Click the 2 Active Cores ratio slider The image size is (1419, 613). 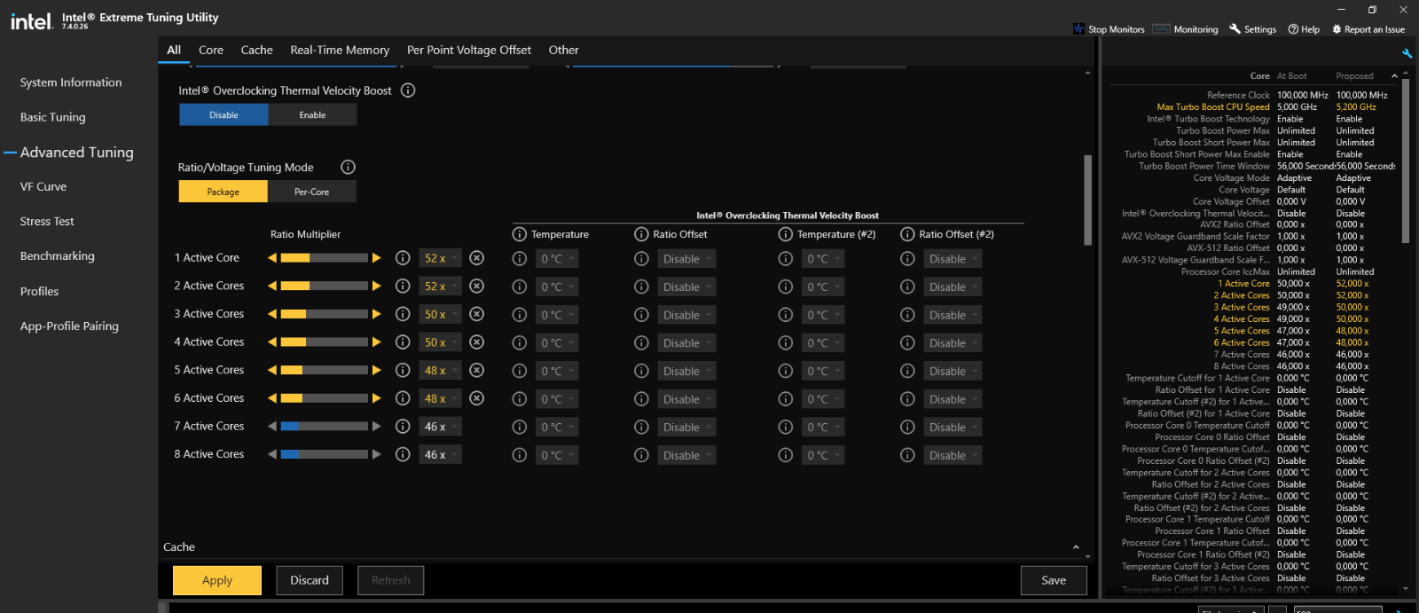click(x=325, y=286)
